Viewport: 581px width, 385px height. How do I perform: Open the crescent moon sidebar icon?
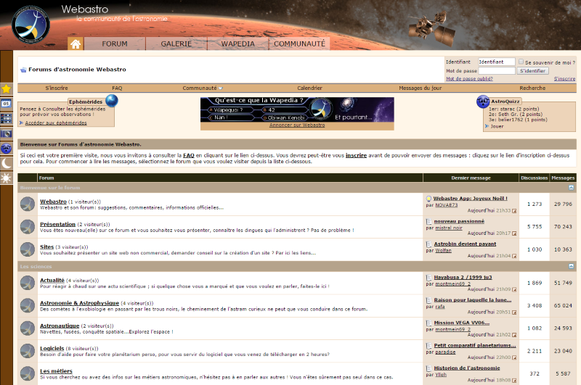point(7,163)
